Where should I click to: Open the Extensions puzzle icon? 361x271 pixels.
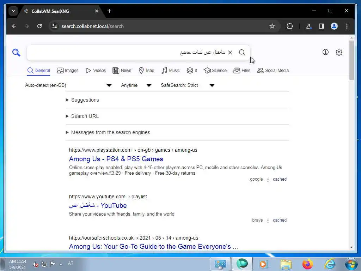[x=290, y=26]
